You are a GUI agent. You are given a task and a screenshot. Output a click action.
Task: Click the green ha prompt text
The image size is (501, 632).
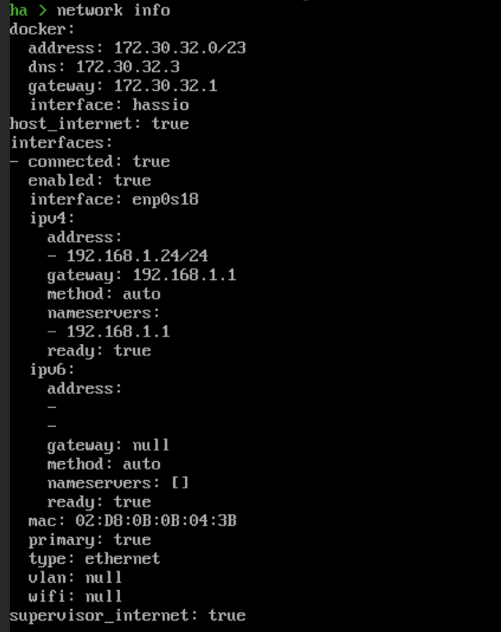pos(19,10)
